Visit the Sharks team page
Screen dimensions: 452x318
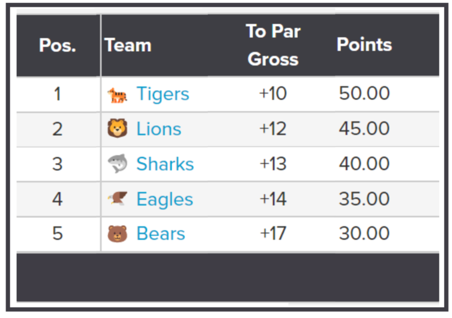pyautogui.click(x=165, y=164)
